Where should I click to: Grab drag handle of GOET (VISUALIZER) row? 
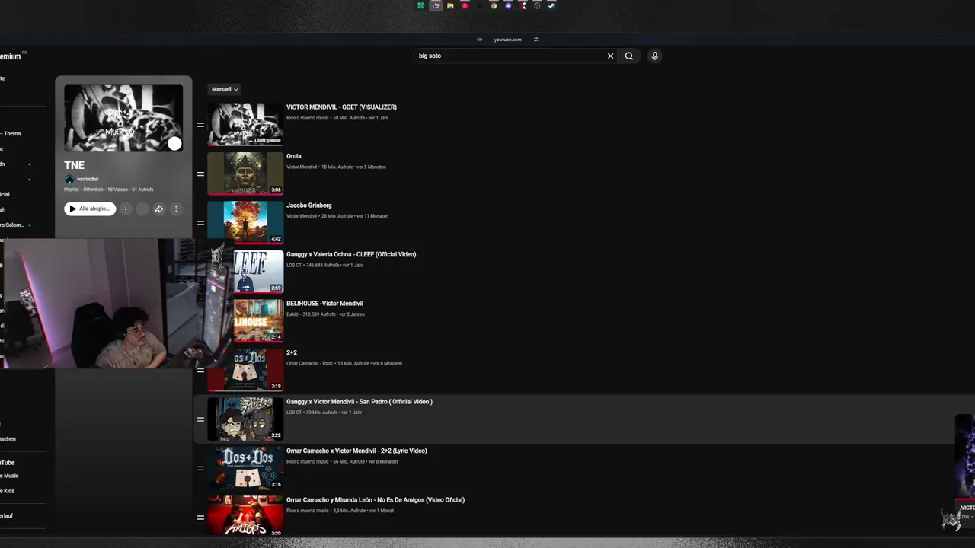(200, 125)
